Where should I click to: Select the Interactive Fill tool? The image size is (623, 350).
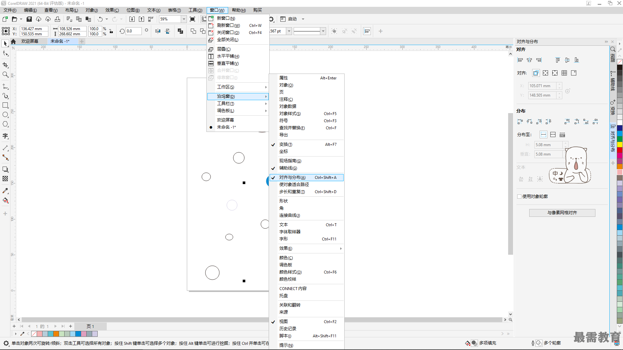[x=5, y=200]
